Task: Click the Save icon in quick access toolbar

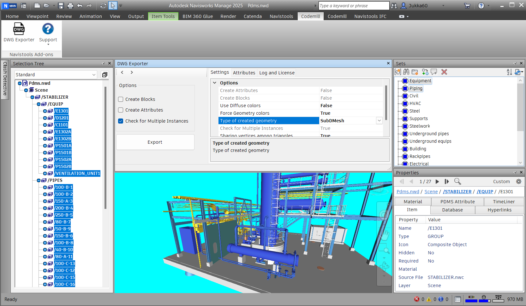Action: tap(61, 6)
